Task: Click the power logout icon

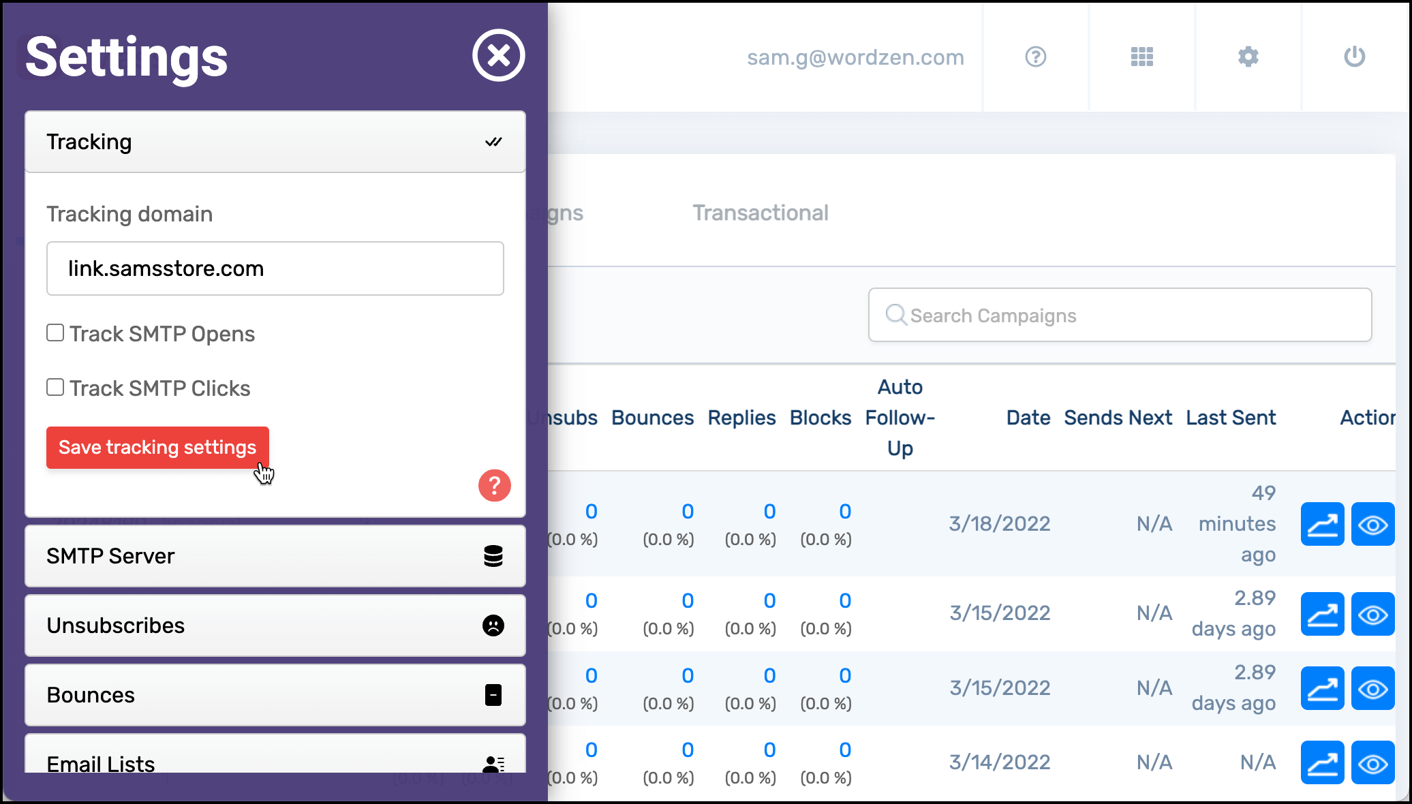Action: point(1355,57)
